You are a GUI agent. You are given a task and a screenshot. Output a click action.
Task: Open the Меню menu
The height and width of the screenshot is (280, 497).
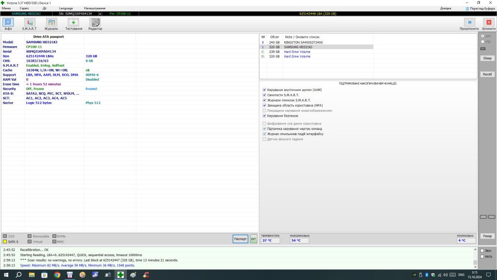(6, 8)
